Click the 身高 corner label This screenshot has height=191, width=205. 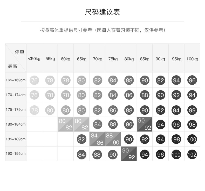pyautogui.click(x=12, y=66)
